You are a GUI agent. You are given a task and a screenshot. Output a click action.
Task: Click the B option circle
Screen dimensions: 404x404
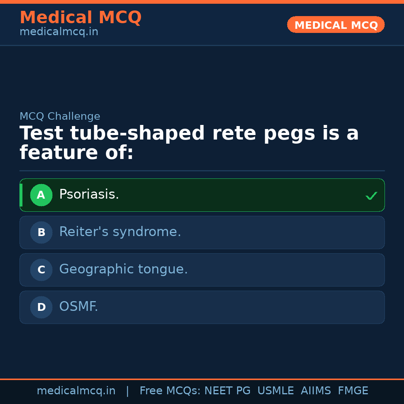pos(41,232)
